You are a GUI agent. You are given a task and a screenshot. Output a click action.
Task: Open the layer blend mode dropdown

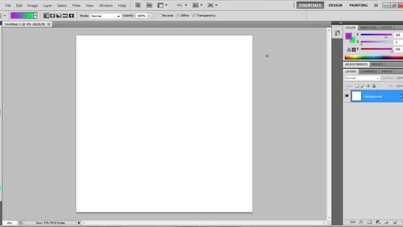pyautogui.click(x=362, y=78)
